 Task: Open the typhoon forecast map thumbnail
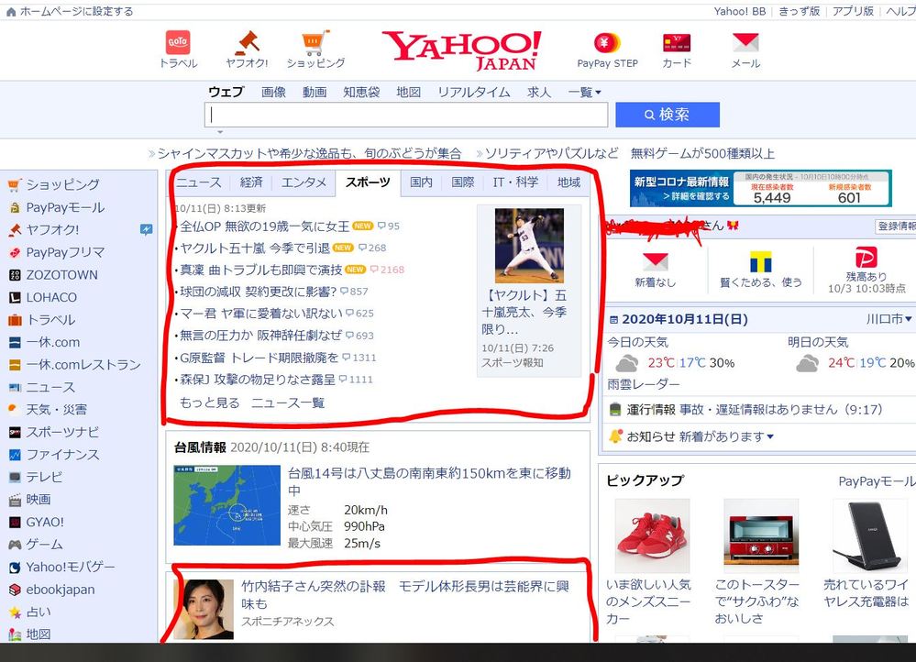coord(226,505)
